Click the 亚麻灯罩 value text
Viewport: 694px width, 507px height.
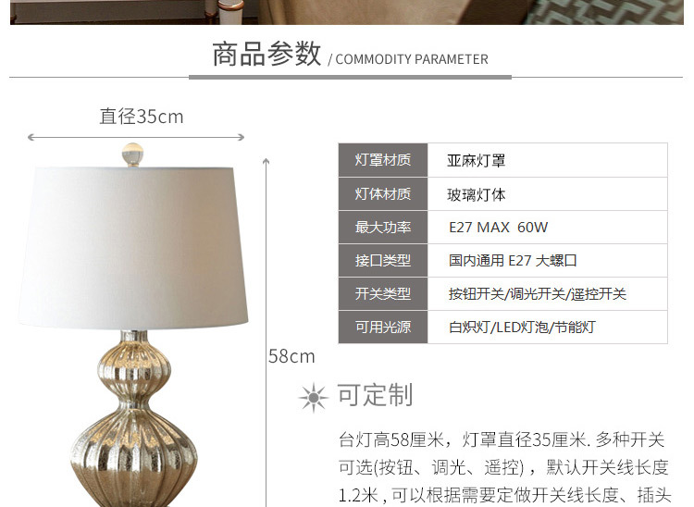click(476, 160)
